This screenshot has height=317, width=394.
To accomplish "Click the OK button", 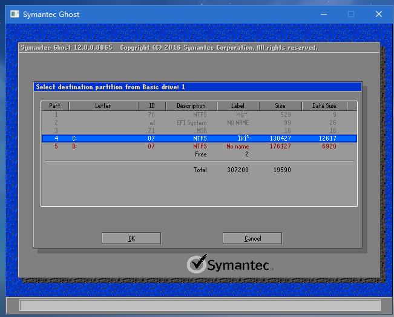I will pyautogui.click(x=131, y=238).
